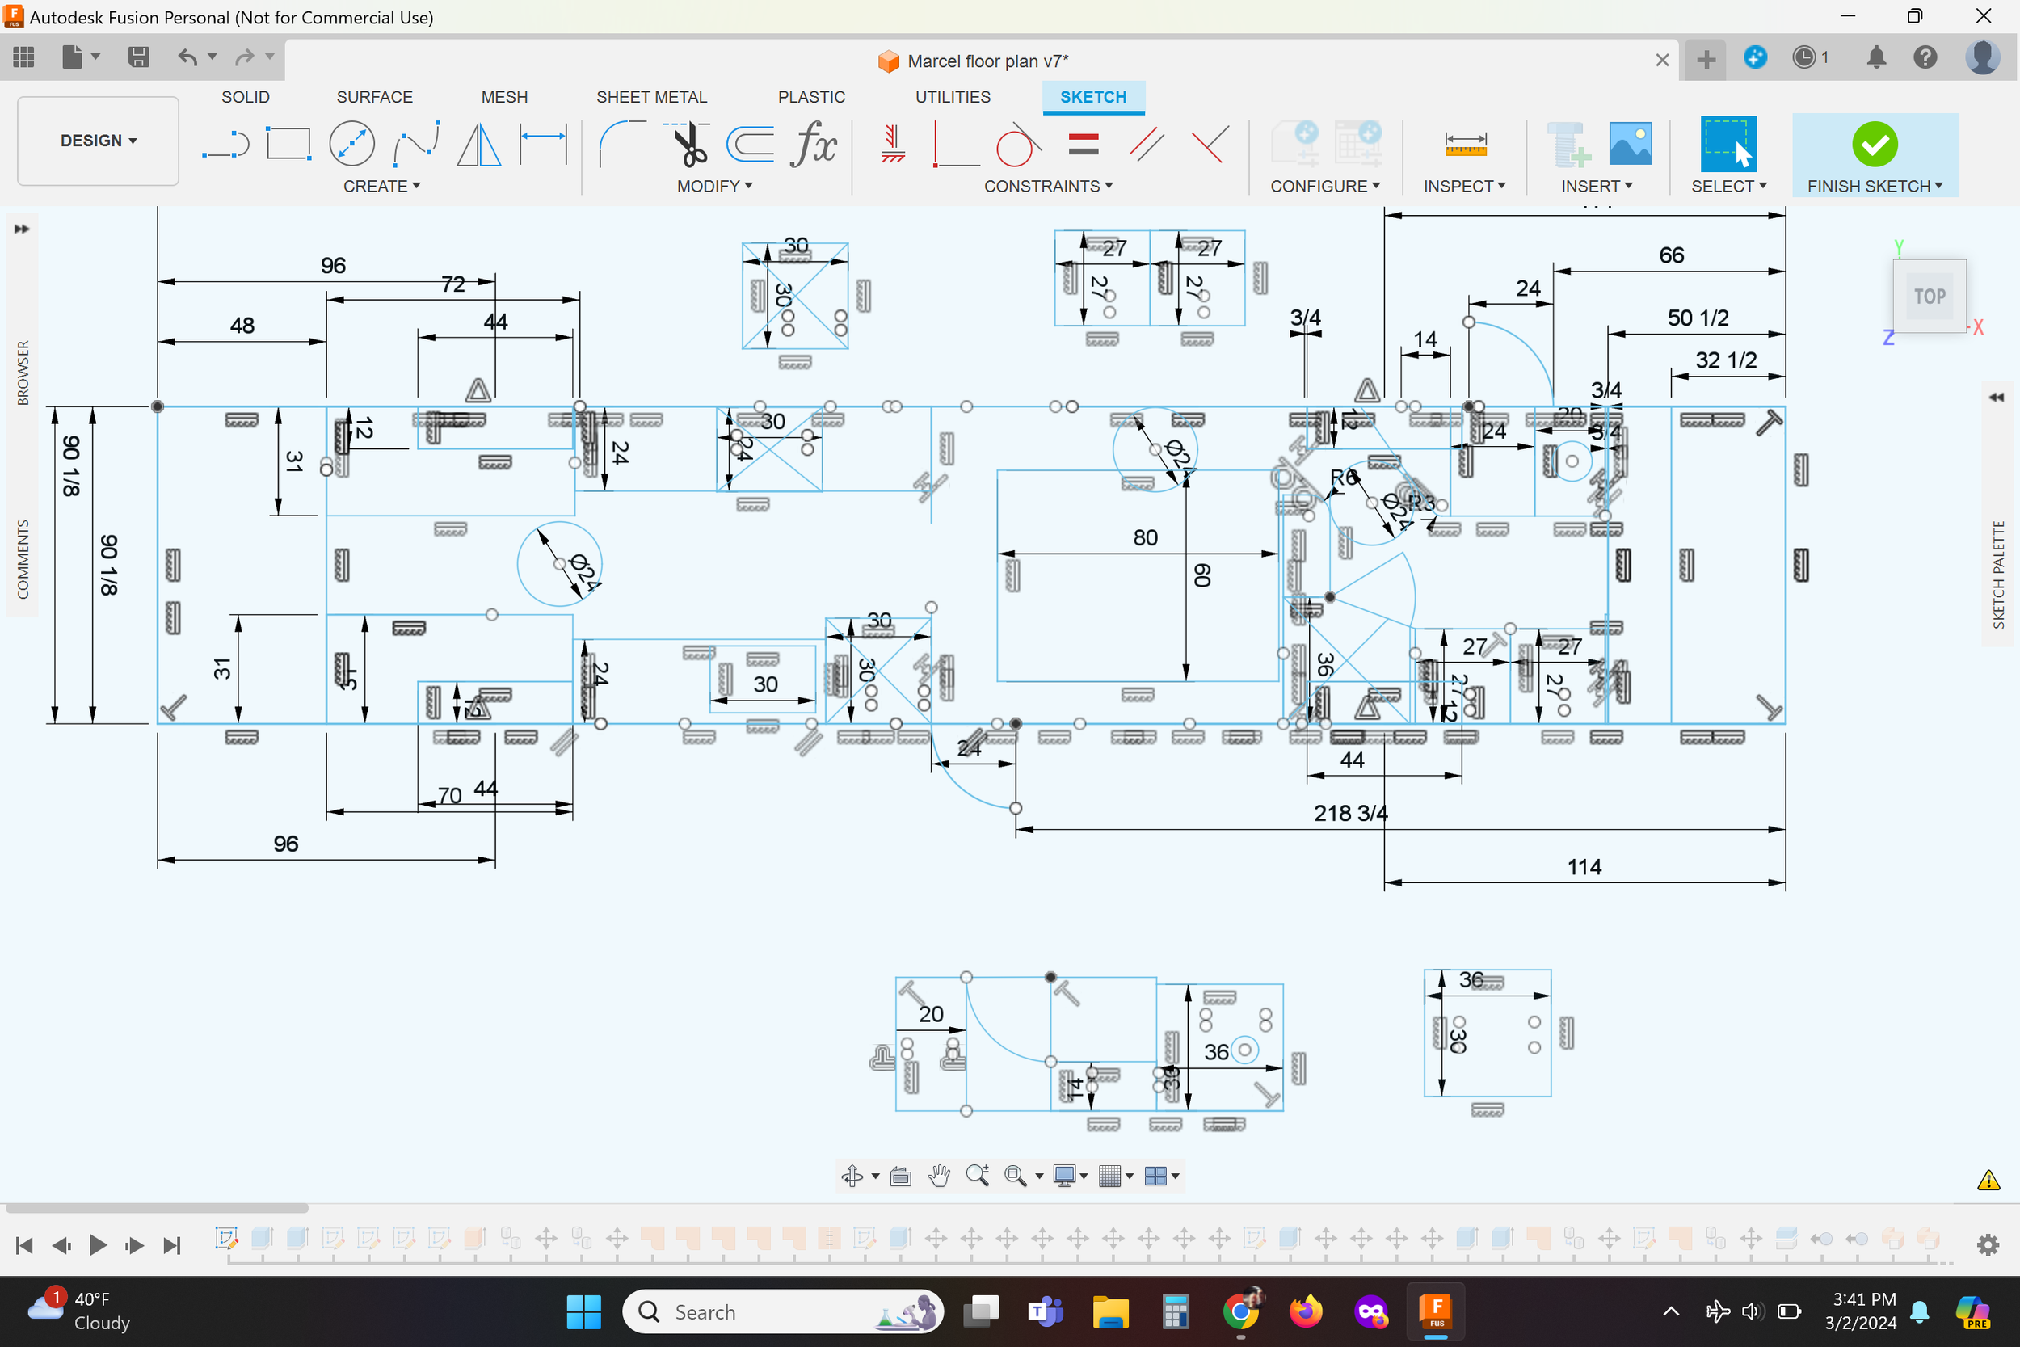
Task: Open the Insert Image tool
Action: pyautogui.click(x=1630, y=144)
